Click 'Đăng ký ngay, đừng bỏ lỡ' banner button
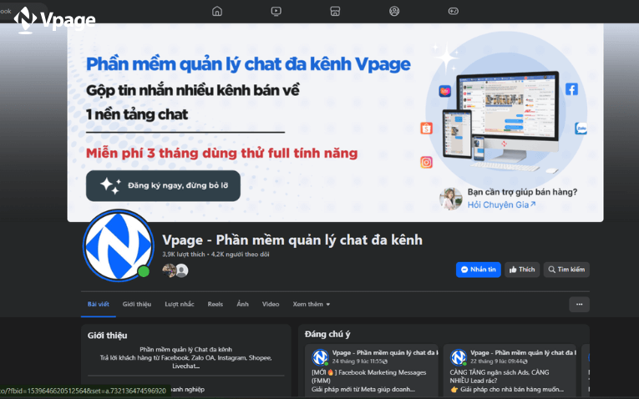 click(x=163, y=185)
